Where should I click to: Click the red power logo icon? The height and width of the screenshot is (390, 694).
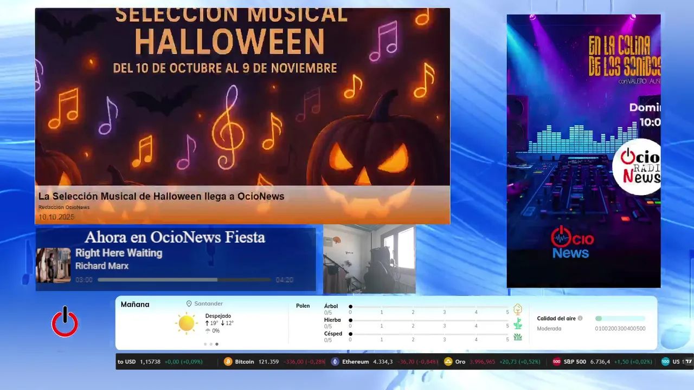(x=65, y=322)
